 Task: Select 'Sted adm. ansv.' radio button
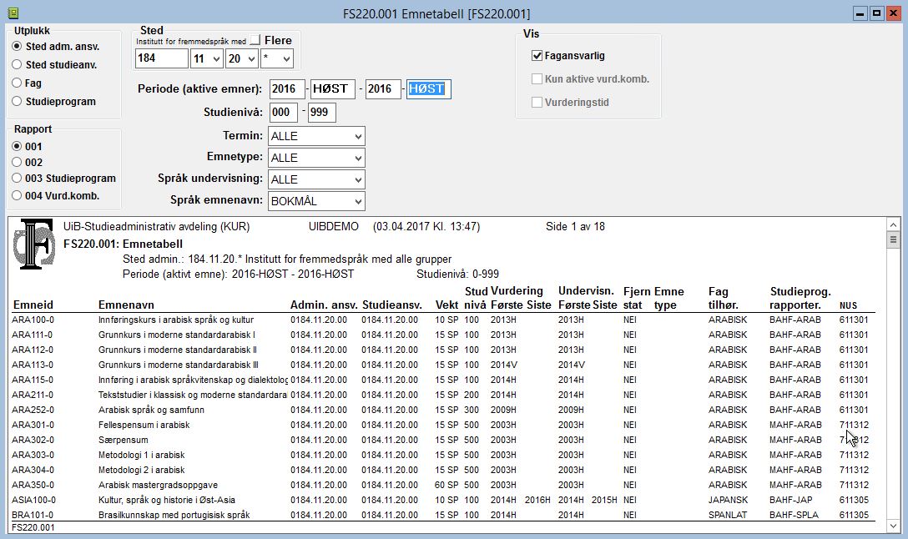(17, 47)
